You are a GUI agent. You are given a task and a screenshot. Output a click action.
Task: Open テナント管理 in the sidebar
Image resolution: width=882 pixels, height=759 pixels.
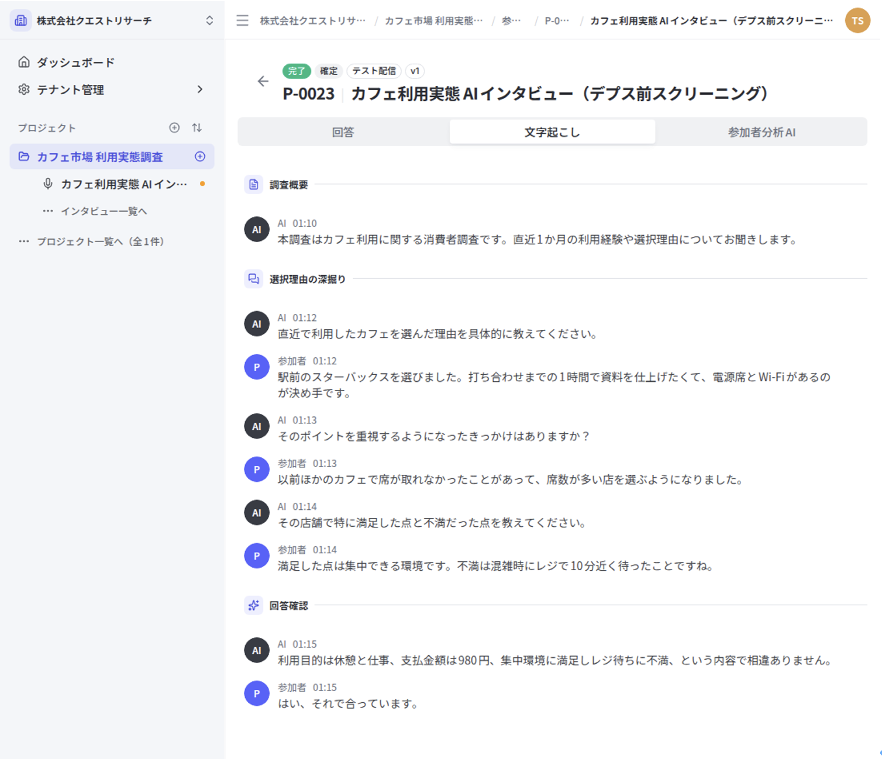pos(112,89)
